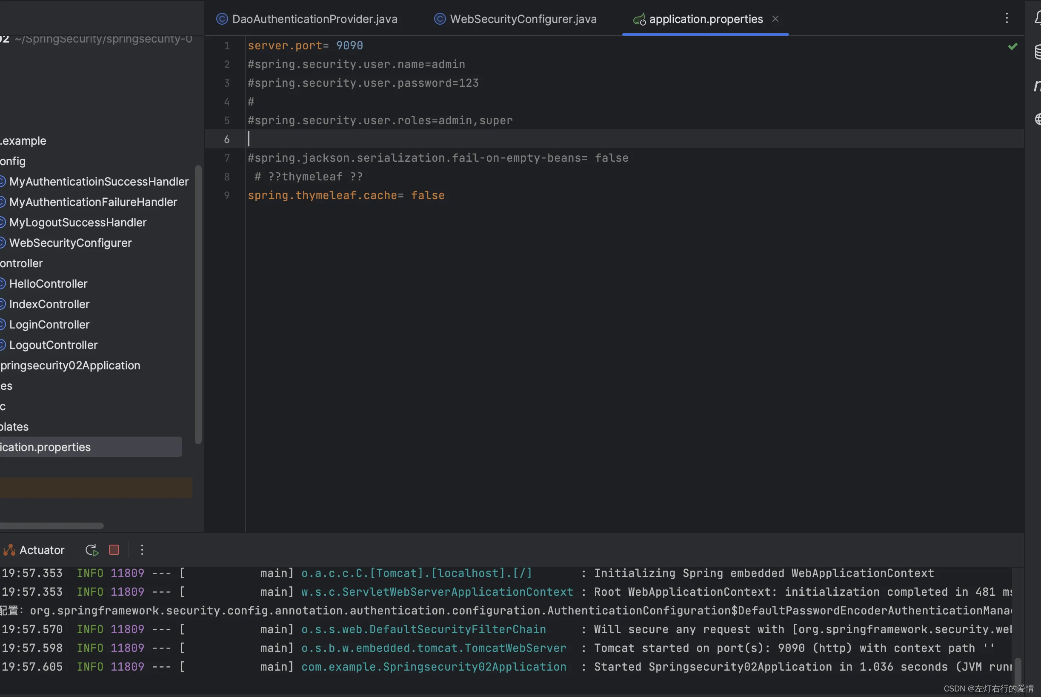The image size is (1041, 697).
Task: Select the templates folder in project tree
Action: coord(14,427)
